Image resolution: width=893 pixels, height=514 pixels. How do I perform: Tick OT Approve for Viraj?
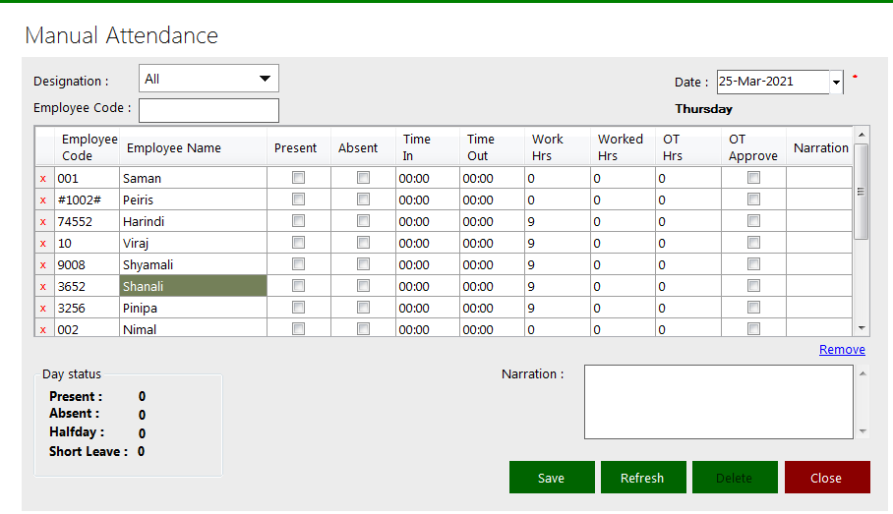[x=753, y=243]
